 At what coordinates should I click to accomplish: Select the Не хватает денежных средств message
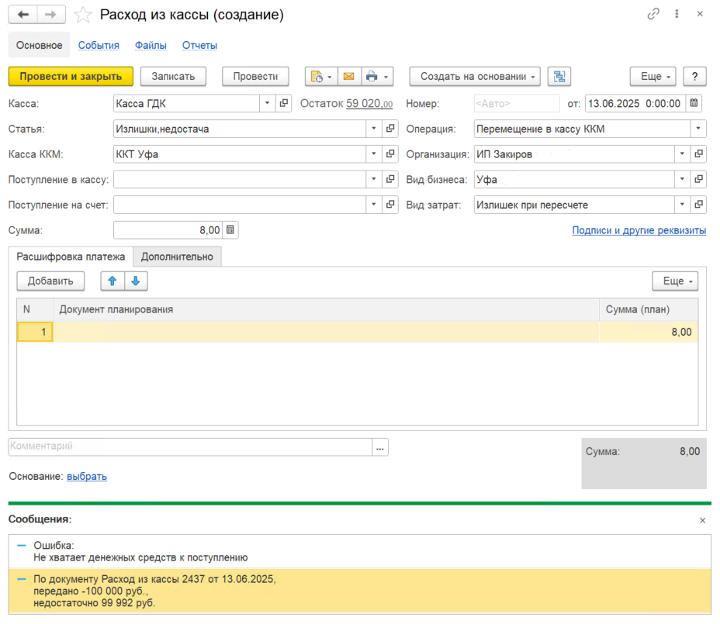click(x=359, y=551)
